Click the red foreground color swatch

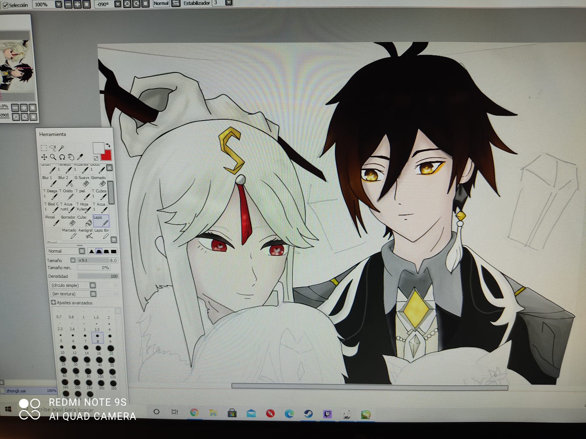pos(106,155)
